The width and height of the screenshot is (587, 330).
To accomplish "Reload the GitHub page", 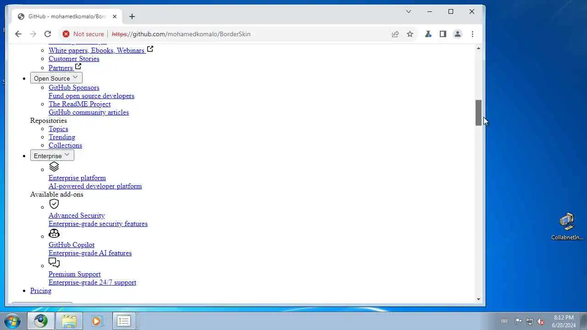I will pyautogui.click(x=47, y=34).
